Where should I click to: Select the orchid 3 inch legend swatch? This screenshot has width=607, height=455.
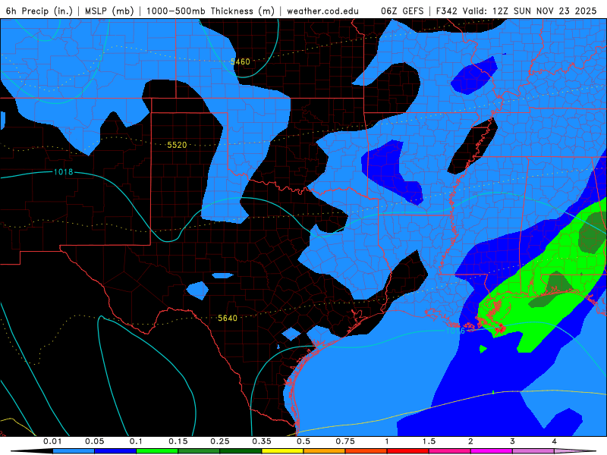pyautogui.click(x=533, y=451)
